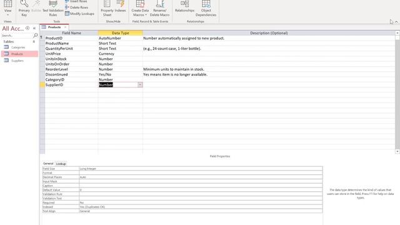Open the All Access Objects pane menu
This screenshot has width=400, height=225.
[x=27, y=28]
